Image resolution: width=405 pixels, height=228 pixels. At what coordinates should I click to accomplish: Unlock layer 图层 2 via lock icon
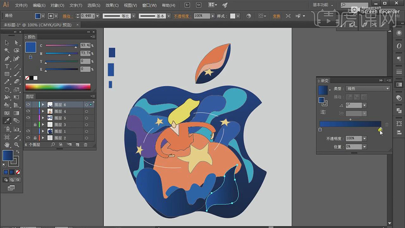pos(35,138)
